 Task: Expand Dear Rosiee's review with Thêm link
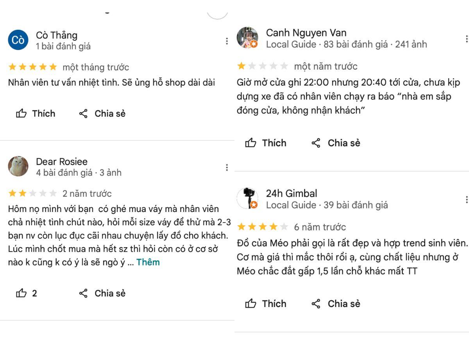[x=148, y=262]
